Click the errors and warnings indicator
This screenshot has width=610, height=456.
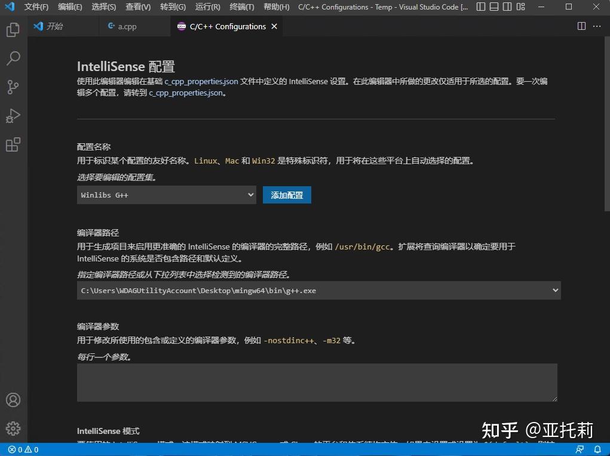20,449
